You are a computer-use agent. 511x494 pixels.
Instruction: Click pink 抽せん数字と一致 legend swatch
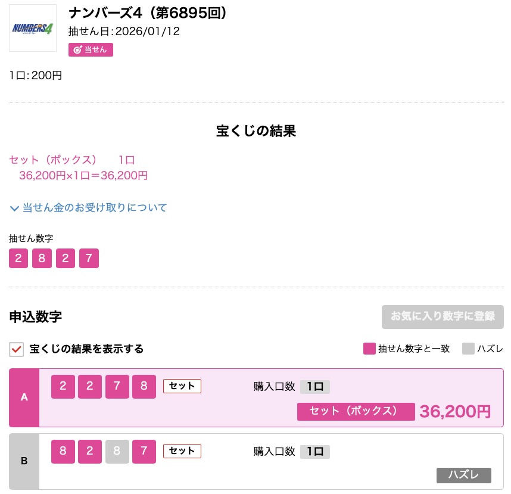click(369, 349)
